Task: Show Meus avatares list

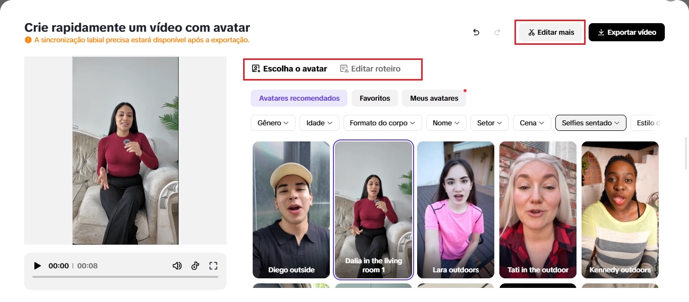Action: (x=434, y=98)
